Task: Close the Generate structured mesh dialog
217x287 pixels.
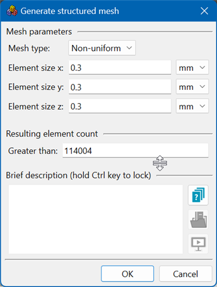Action: click(204, 11)
